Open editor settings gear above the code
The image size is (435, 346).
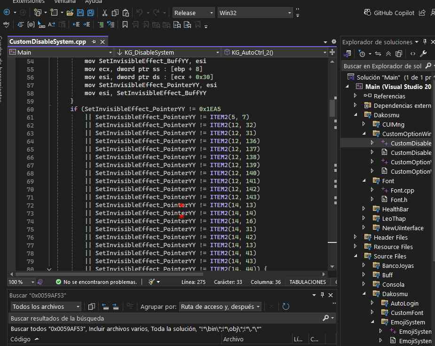[x=334, y=41]
